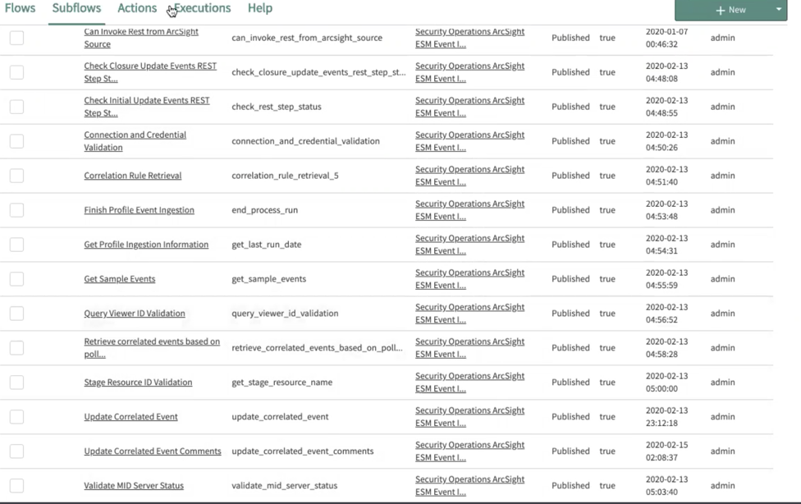The width and height of the screenshot is (801, 504).
Task: Click internal name check_rest_step_status
Action: (277, 107)
